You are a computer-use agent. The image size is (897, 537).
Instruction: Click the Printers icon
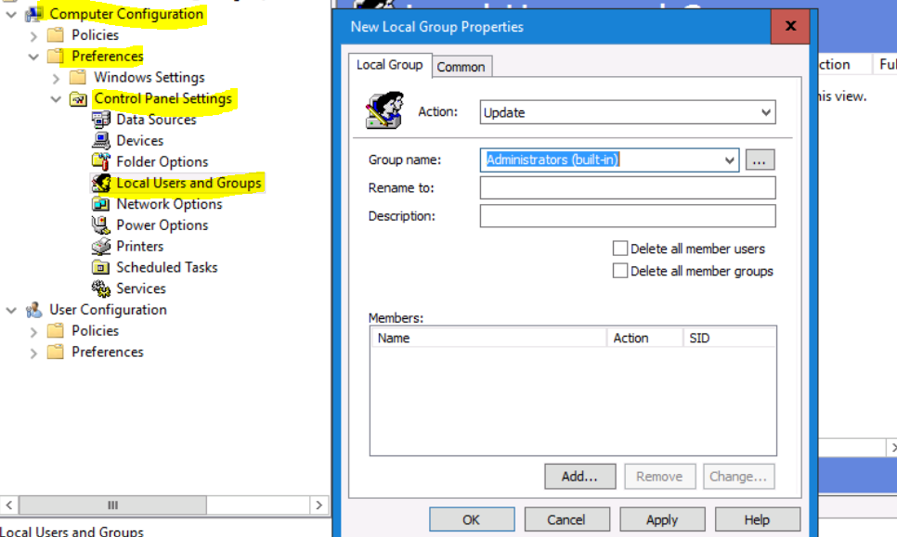[x=100, y=246]
